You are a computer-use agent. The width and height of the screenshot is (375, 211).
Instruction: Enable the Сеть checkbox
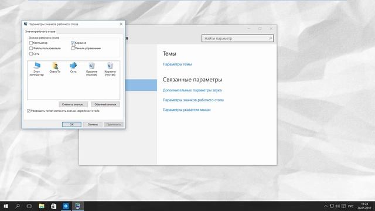[x=31, y=54]
